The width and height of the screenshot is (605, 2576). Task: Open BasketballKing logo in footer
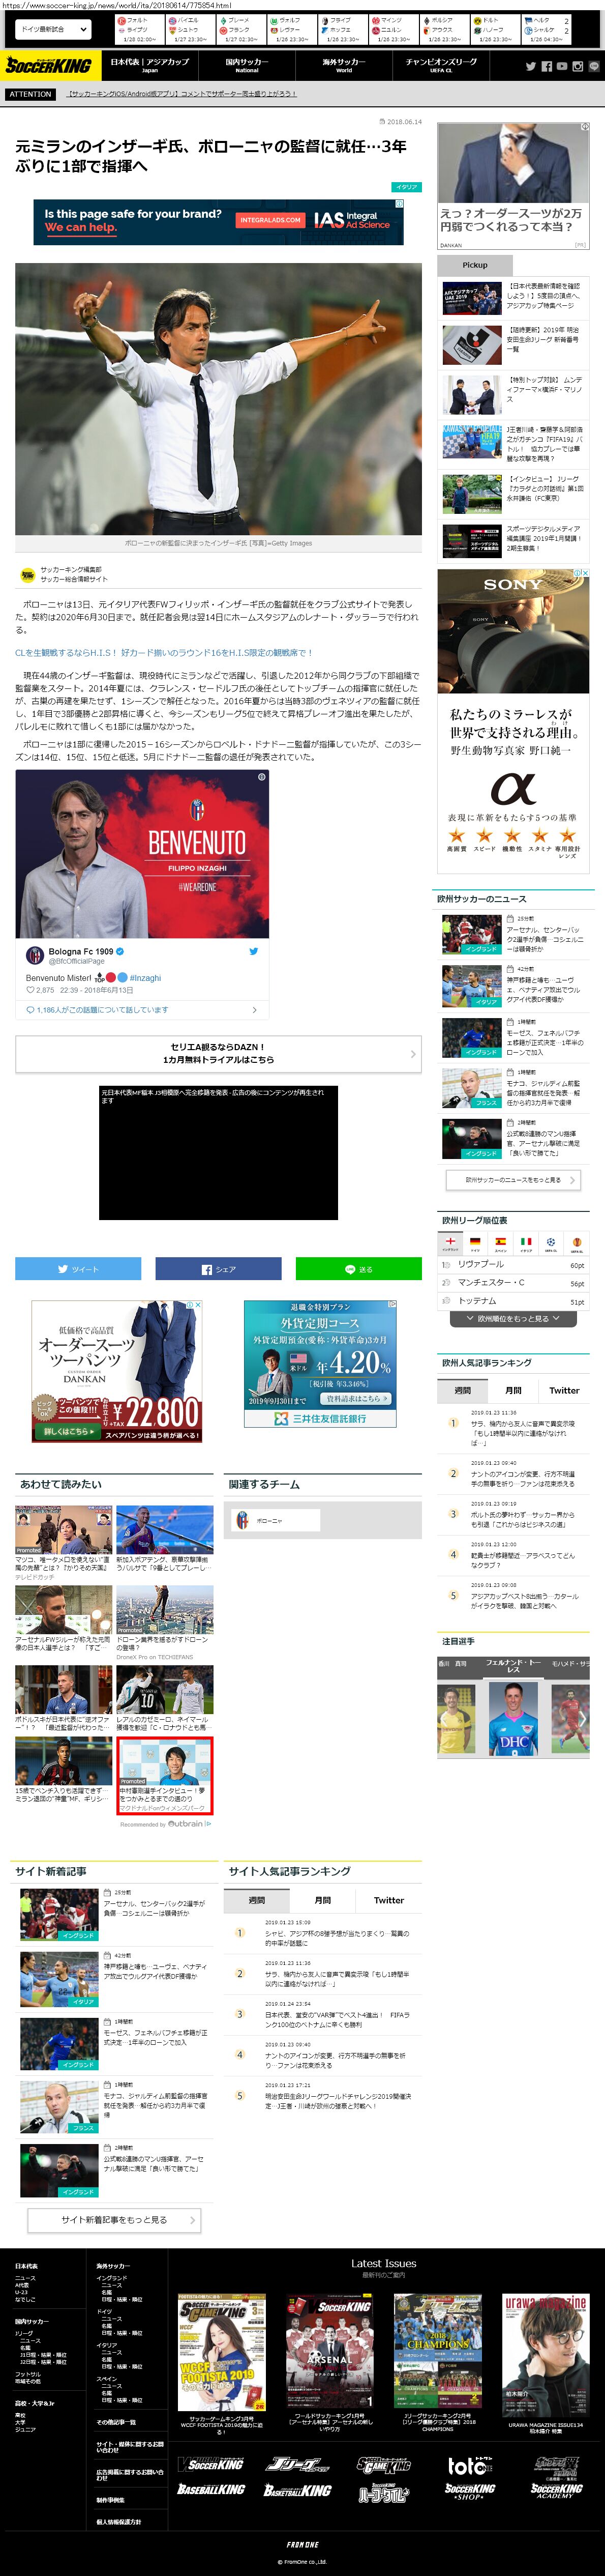tap(297, 2489)
